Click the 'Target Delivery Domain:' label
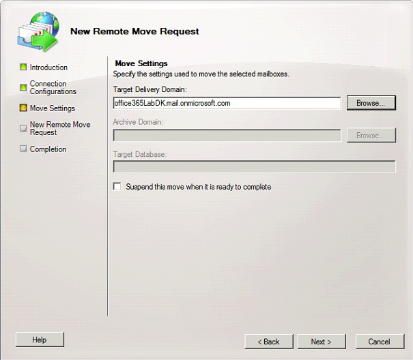413x360 pixels. [150, 89]
